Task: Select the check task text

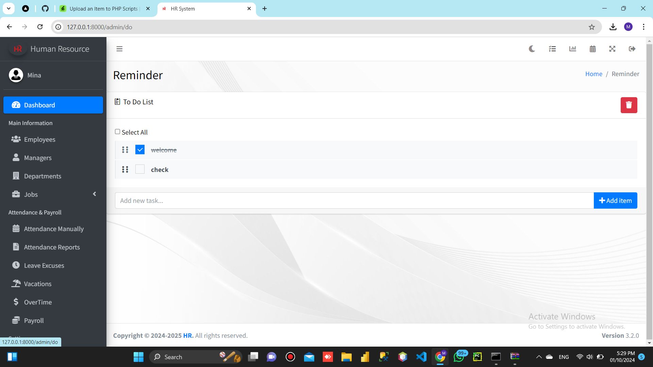Action: (160, 170)
